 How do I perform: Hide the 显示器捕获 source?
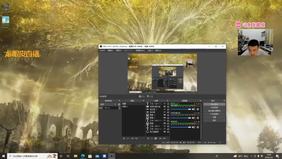point(165,132)
